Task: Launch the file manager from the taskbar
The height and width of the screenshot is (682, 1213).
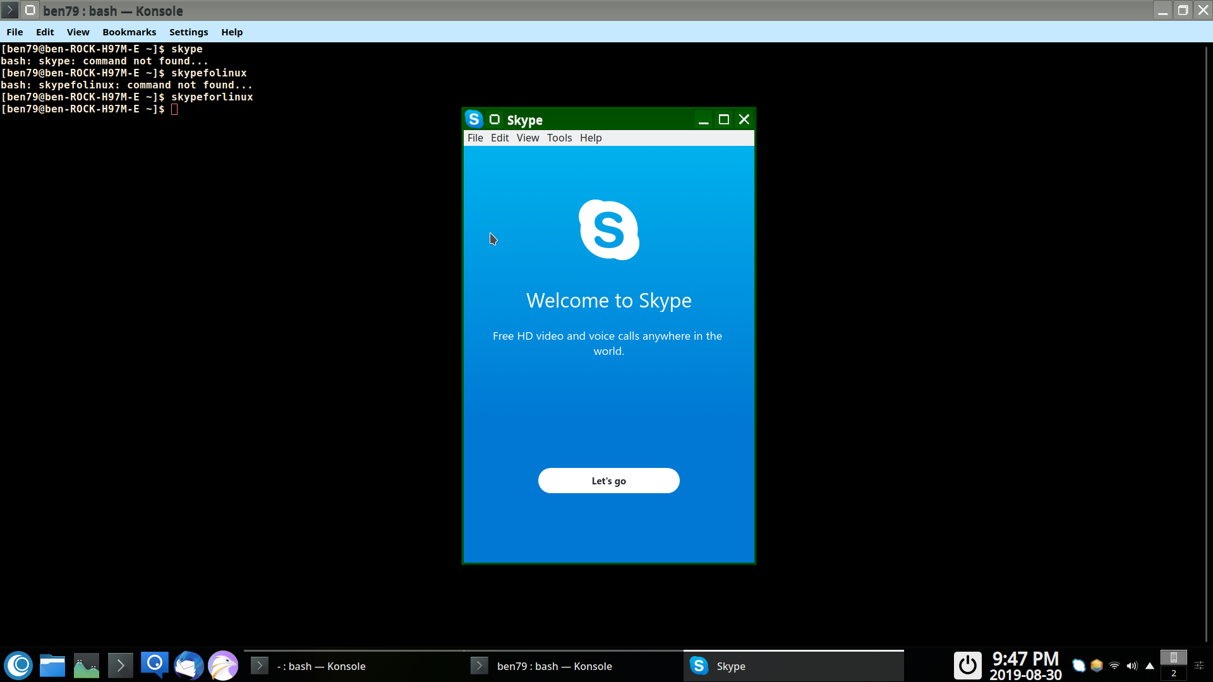Action: [x=52, y=666]
